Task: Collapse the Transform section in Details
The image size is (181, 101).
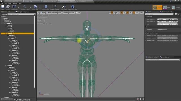Action: [146, 17]
